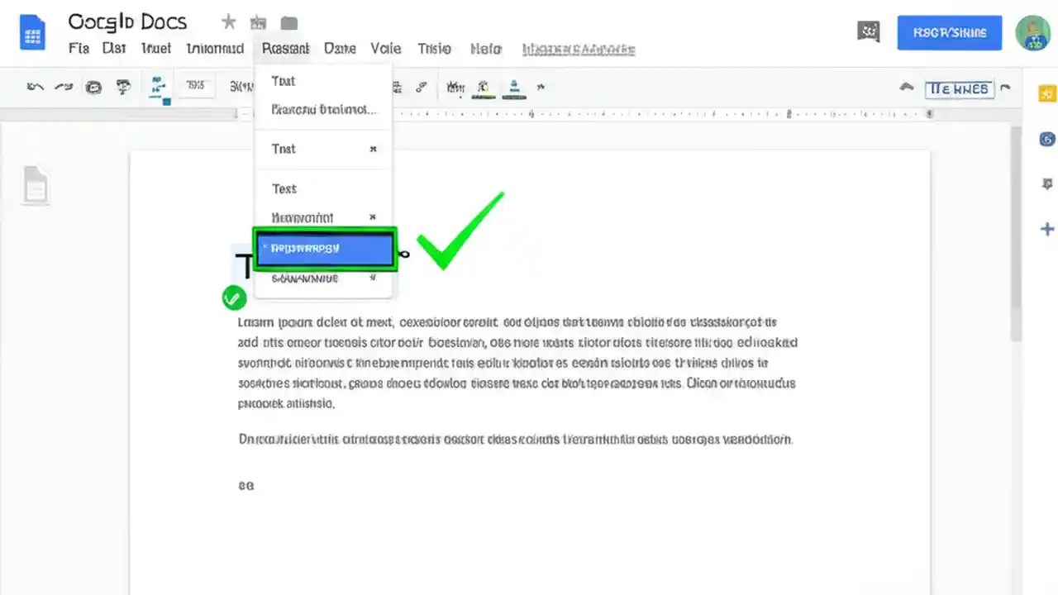1058x595 pixels.
Task: Open the text color swatch in the toolbar
Action: 514,87
